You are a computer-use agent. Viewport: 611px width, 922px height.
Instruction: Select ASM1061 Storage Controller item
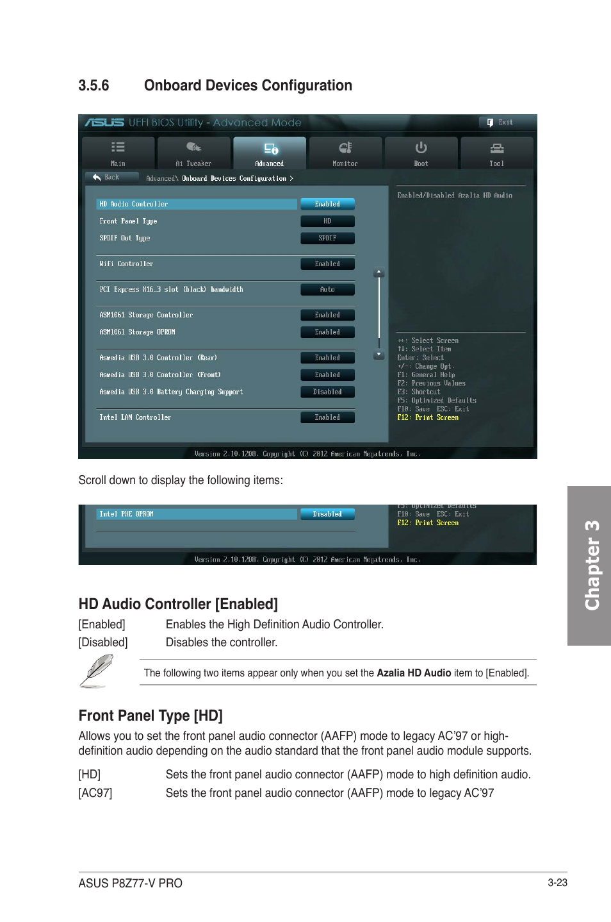(146, 315)
